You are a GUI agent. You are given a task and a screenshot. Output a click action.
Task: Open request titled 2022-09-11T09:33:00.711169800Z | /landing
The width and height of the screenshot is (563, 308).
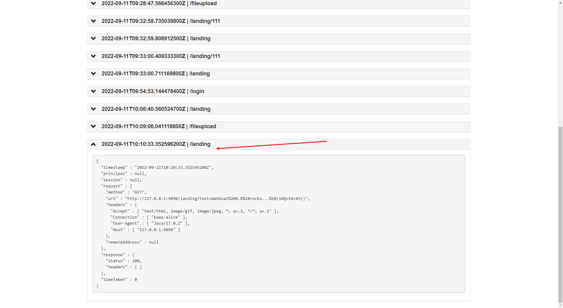pos(156,74)
